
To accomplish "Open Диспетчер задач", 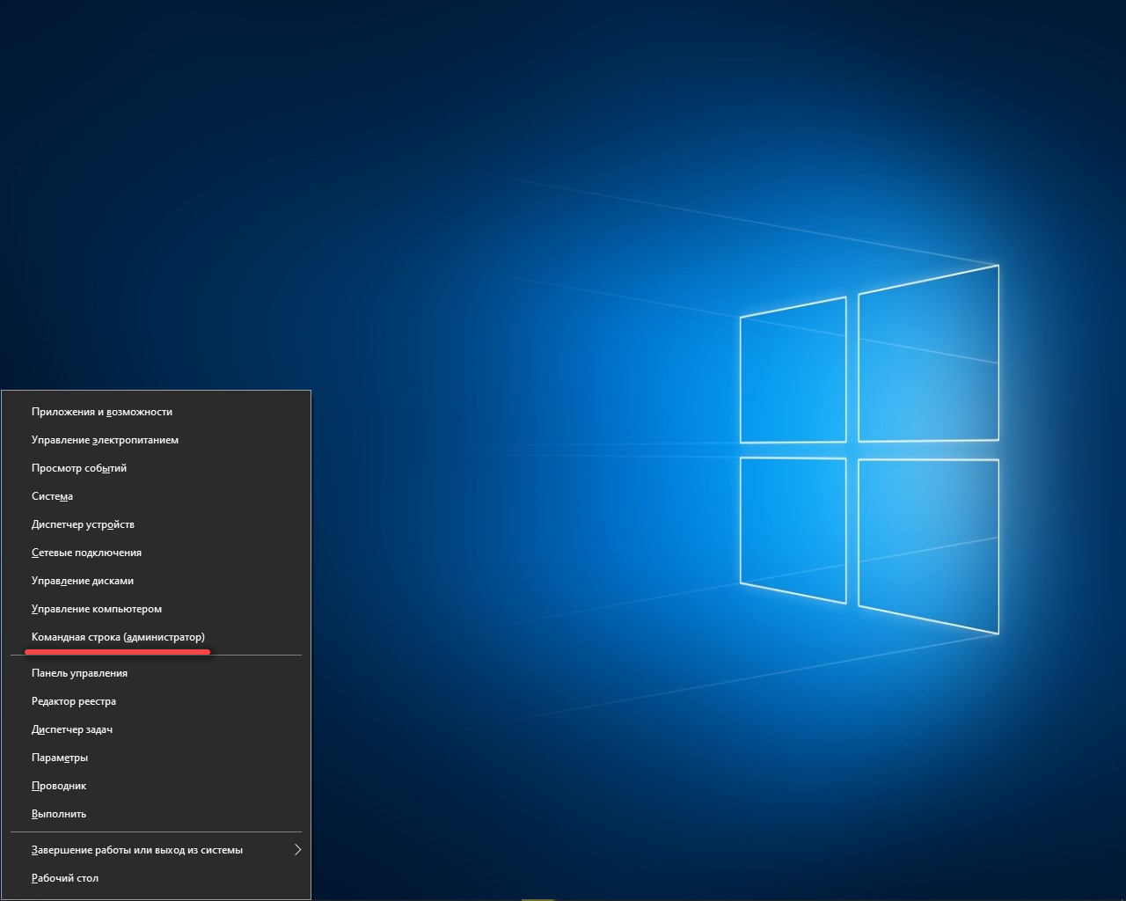I will pyautogui.click(x=156, y=729).
